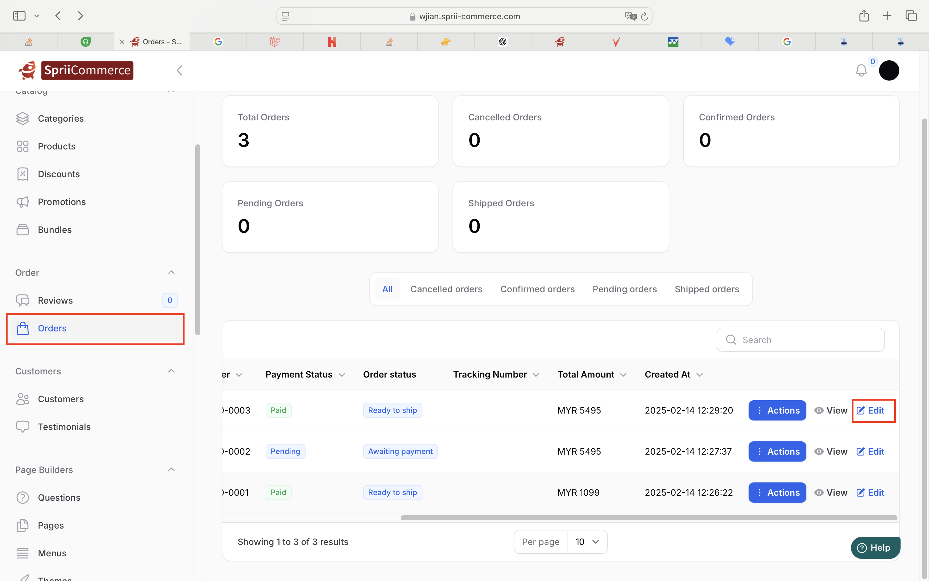
Task: Click the notification bell icon
Action: coord(861,71)
